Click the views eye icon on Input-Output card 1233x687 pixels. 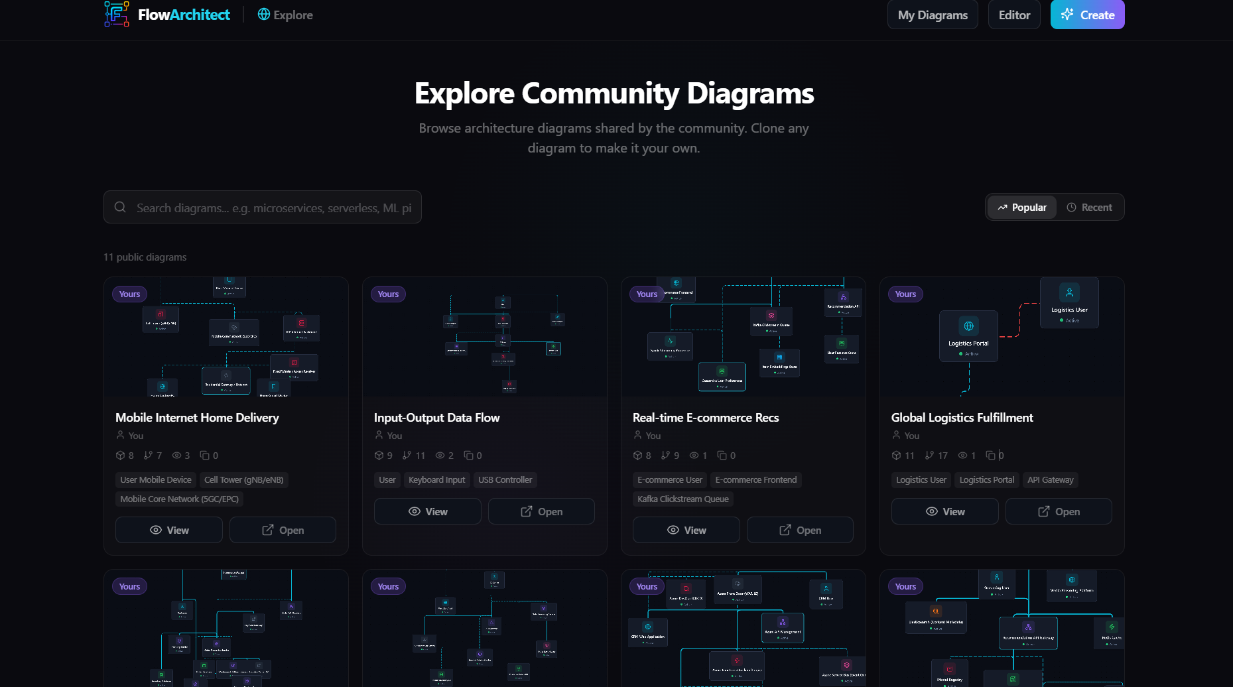[440, 455]
